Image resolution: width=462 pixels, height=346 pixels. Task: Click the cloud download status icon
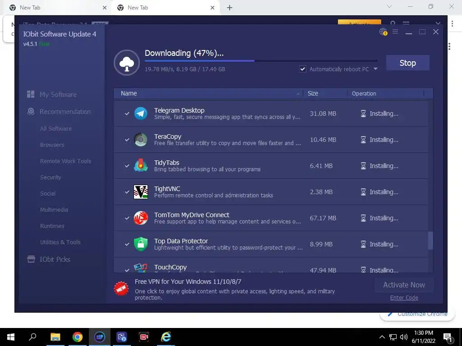pos(127,62)
